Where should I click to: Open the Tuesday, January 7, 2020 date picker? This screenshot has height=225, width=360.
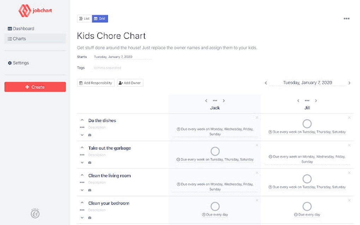pos(307,83)
